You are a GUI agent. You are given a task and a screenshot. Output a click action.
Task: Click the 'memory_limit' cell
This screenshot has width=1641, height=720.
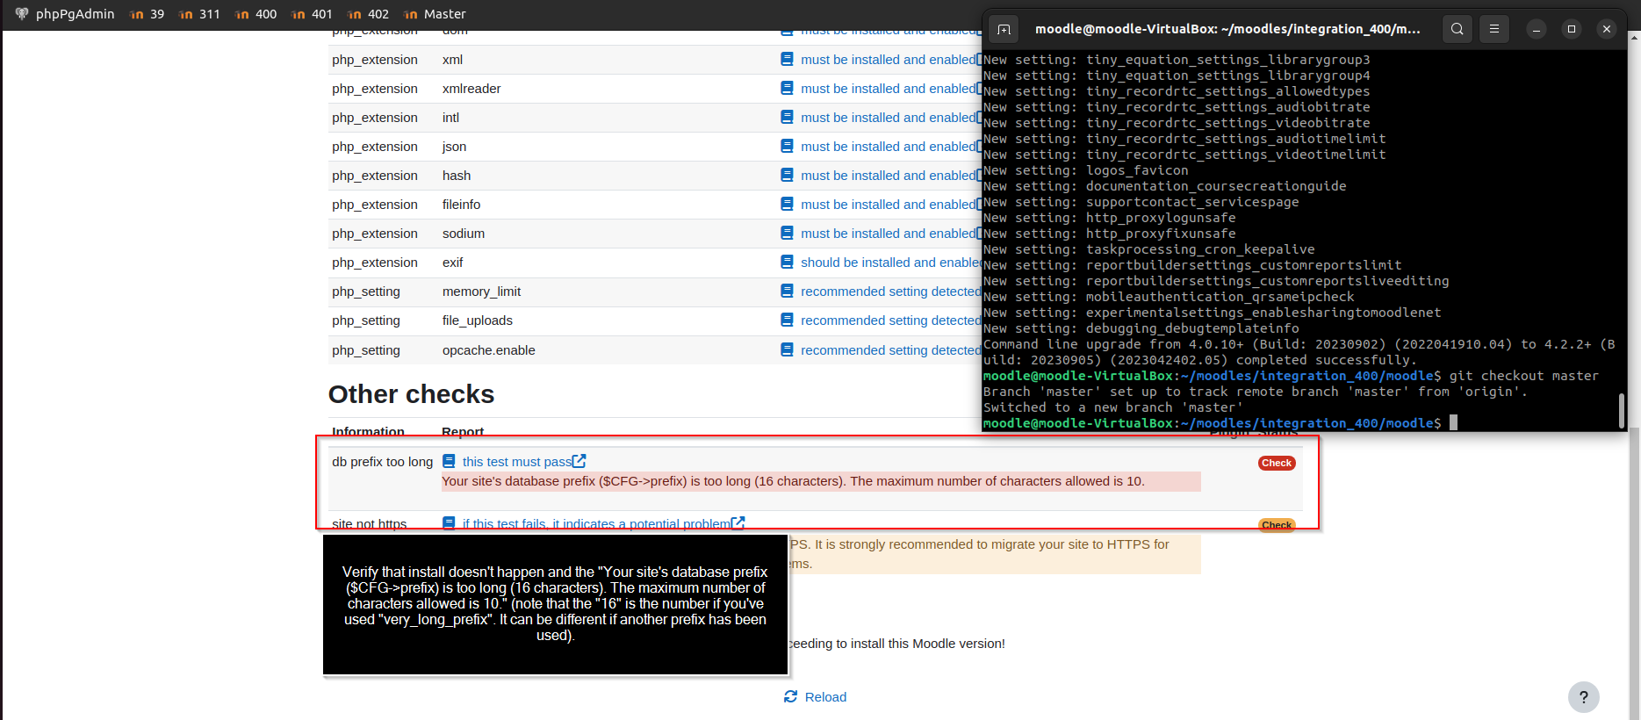481,292
